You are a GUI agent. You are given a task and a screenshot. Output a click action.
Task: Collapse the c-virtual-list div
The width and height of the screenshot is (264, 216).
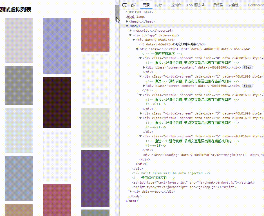point(137,49)
